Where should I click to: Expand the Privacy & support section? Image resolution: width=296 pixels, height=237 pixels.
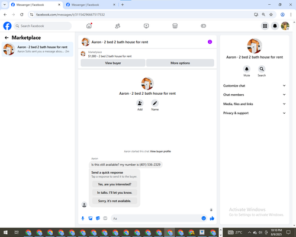tap(255, 113)
